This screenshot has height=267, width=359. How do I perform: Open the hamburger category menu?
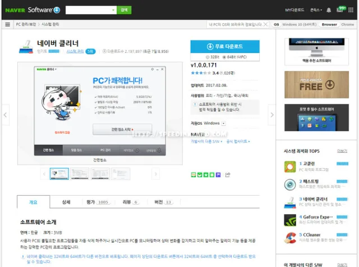click(7, 24)
